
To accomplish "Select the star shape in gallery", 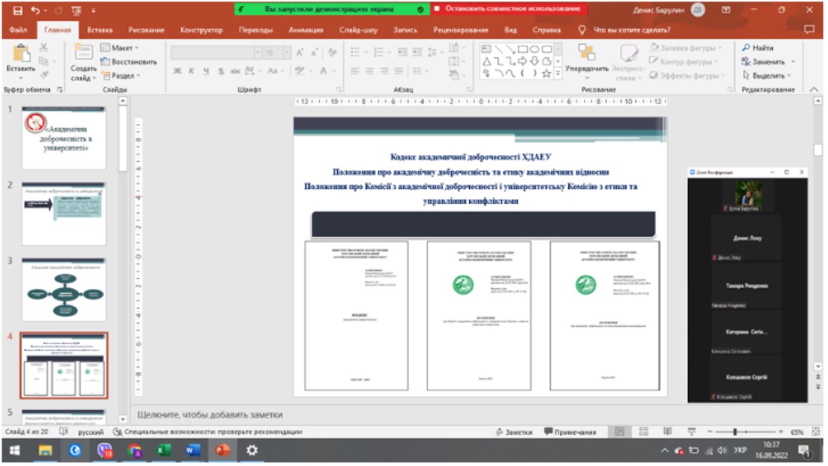I will (547, 74).
